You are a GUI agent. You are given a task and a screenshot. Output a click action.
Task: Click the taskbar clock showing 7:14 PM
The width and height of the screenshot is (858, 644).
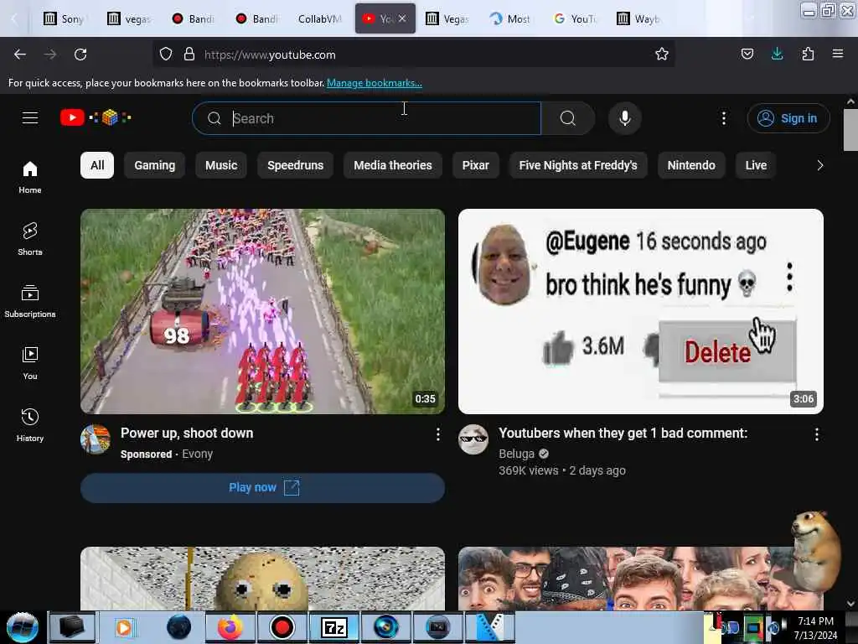tap(814, 627)
